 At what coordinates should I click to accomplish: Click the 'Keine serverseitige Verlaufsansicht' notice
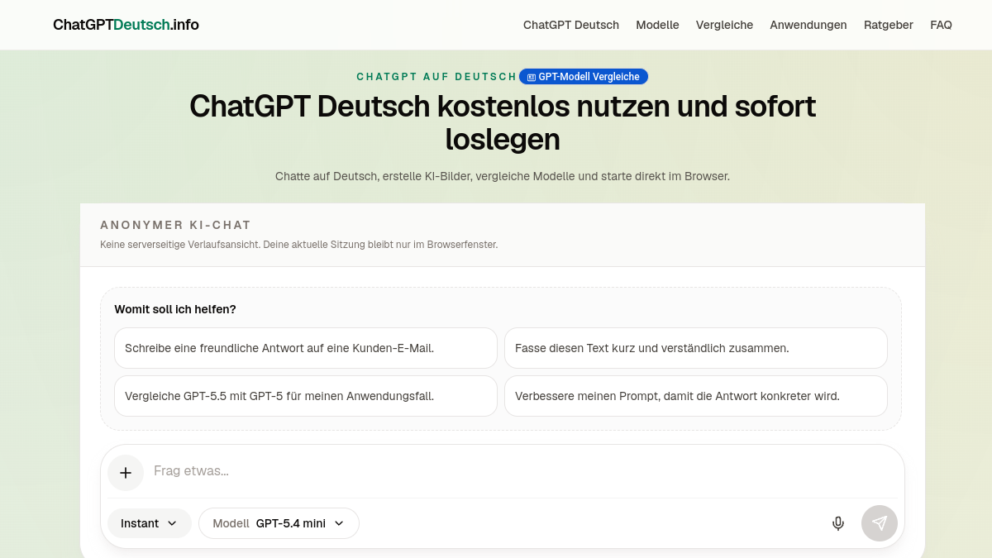pyautogui.click(x=298, y=245)
